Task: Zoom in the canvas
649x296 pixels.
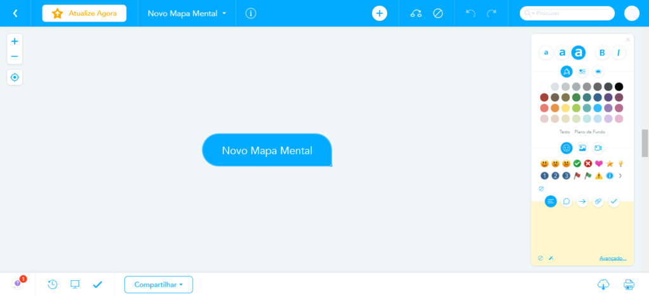Action: coord(15,41)
